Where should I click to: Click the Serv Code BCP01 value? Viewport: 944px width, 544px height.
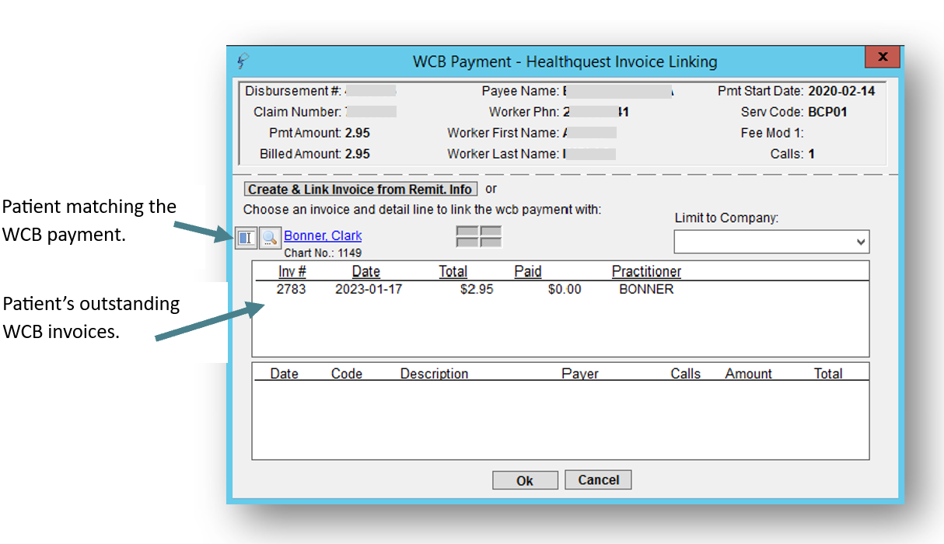pyautogui.click(x=828, y=112)
